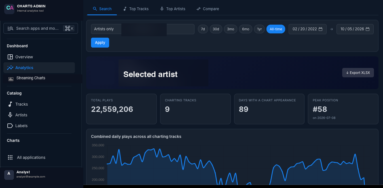Click the Artists microphone icon in sidebar
383x188 pixels.
pyautogui.click(x=10, y=115)
